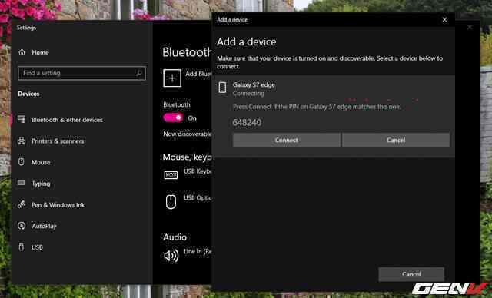The width and height of the screenshot is (492, 298).
Task: Close the Settings window behind dialog
Action: [470, 27]
